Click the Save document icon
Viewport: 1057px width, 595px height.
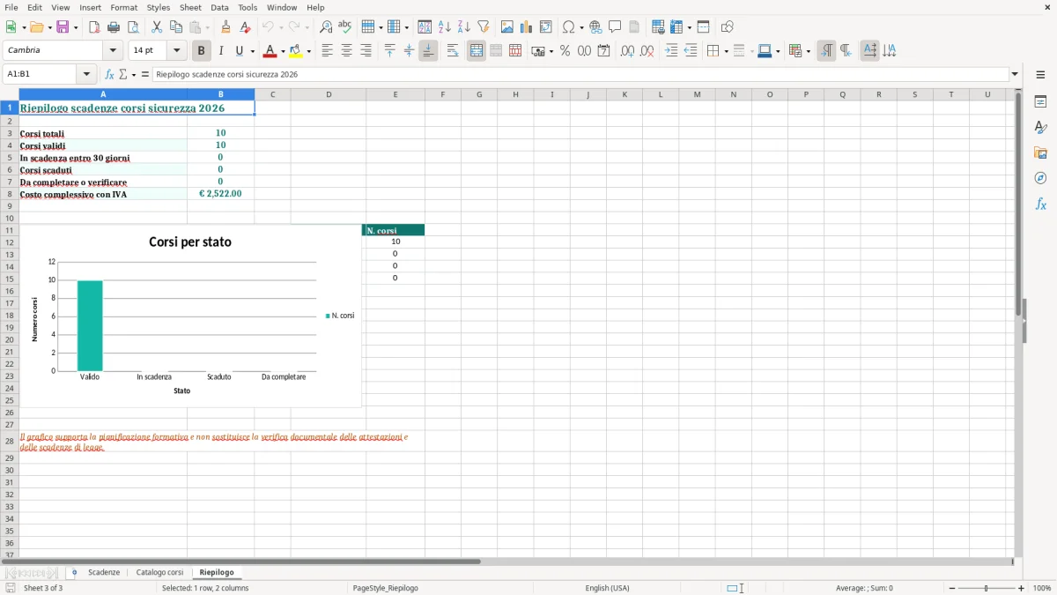tap(63, 27)
